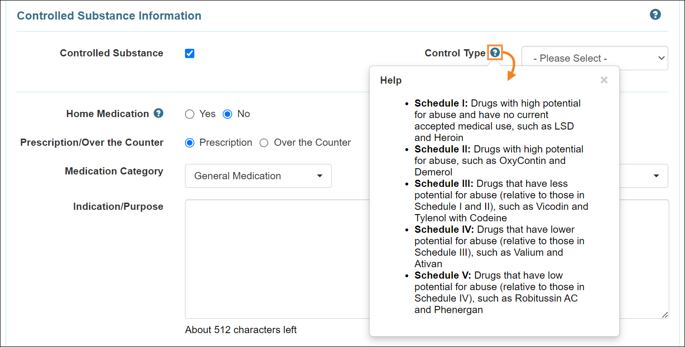Screen dimensions: 685x347
Task: Click the Control Type help question mark
Action: (x=495, y=53)
